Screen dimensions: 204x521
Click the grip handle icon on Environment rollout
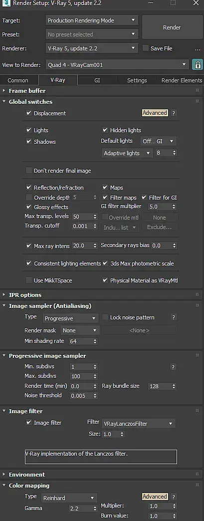197,475
